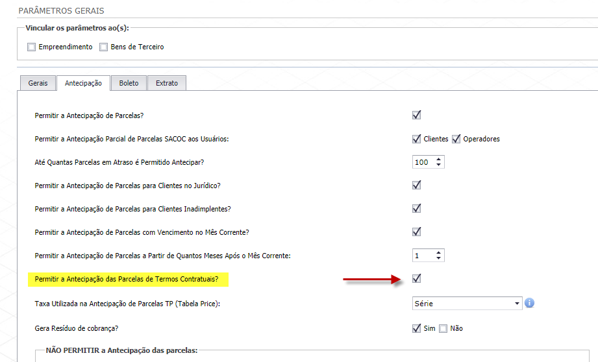Uncheck Sim for Gera Resíduo de cobrança
The image size is (598, 362).
tap(417, 328)
